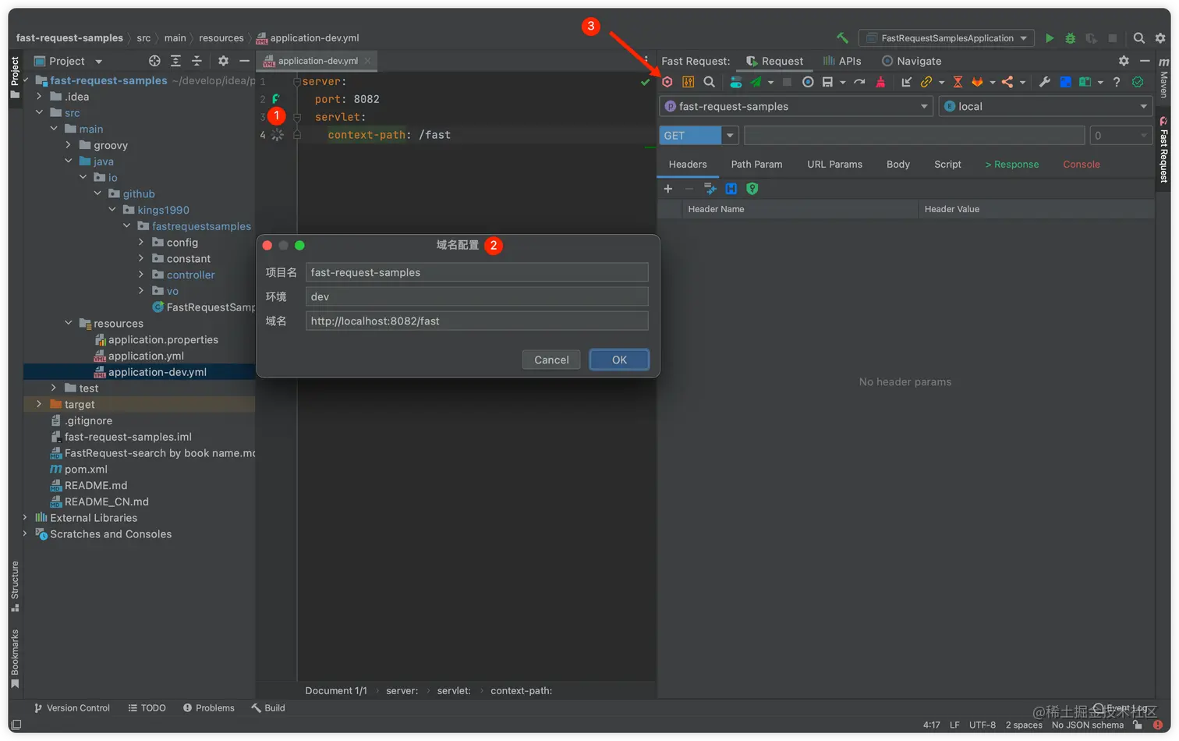The image size is (1179, 741).
Task: Click the wrench tool icon
Action: tap(1045, 82)
